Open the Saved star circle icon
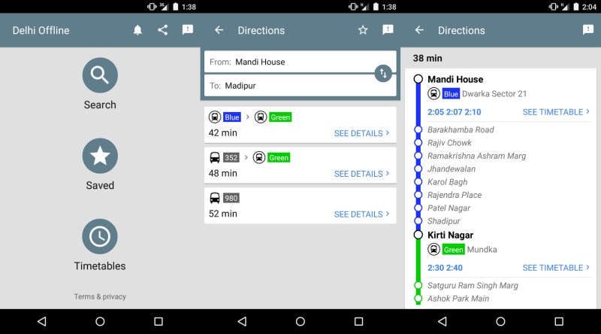601x334 pixels. [x=100, y=156]
